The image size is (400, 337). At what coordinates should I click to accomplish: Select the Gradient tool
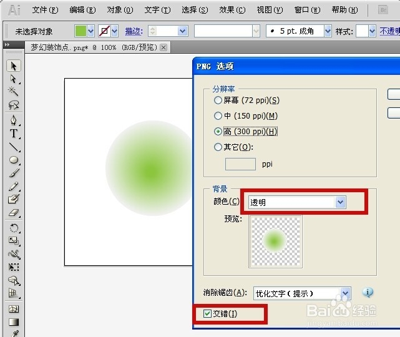click(14, 322)
